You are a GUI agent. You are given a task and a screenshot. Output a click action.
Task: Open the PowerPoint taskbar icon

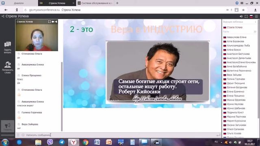point(109,142)
